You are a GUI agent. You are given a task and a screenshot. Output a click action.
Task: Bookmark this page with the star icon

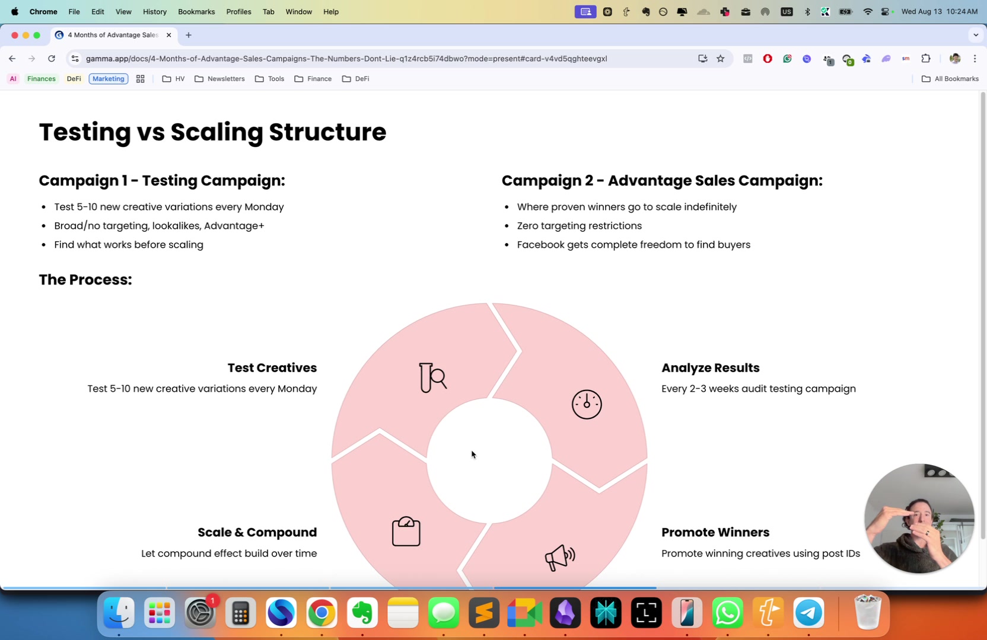pyautogui.click(x=721, y=59)
